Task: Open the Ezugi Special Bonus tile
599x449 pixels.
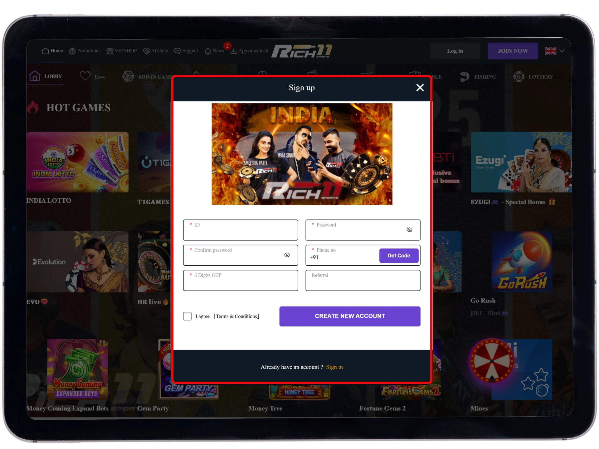Action: pyautogui.click(x=521, y=162)
